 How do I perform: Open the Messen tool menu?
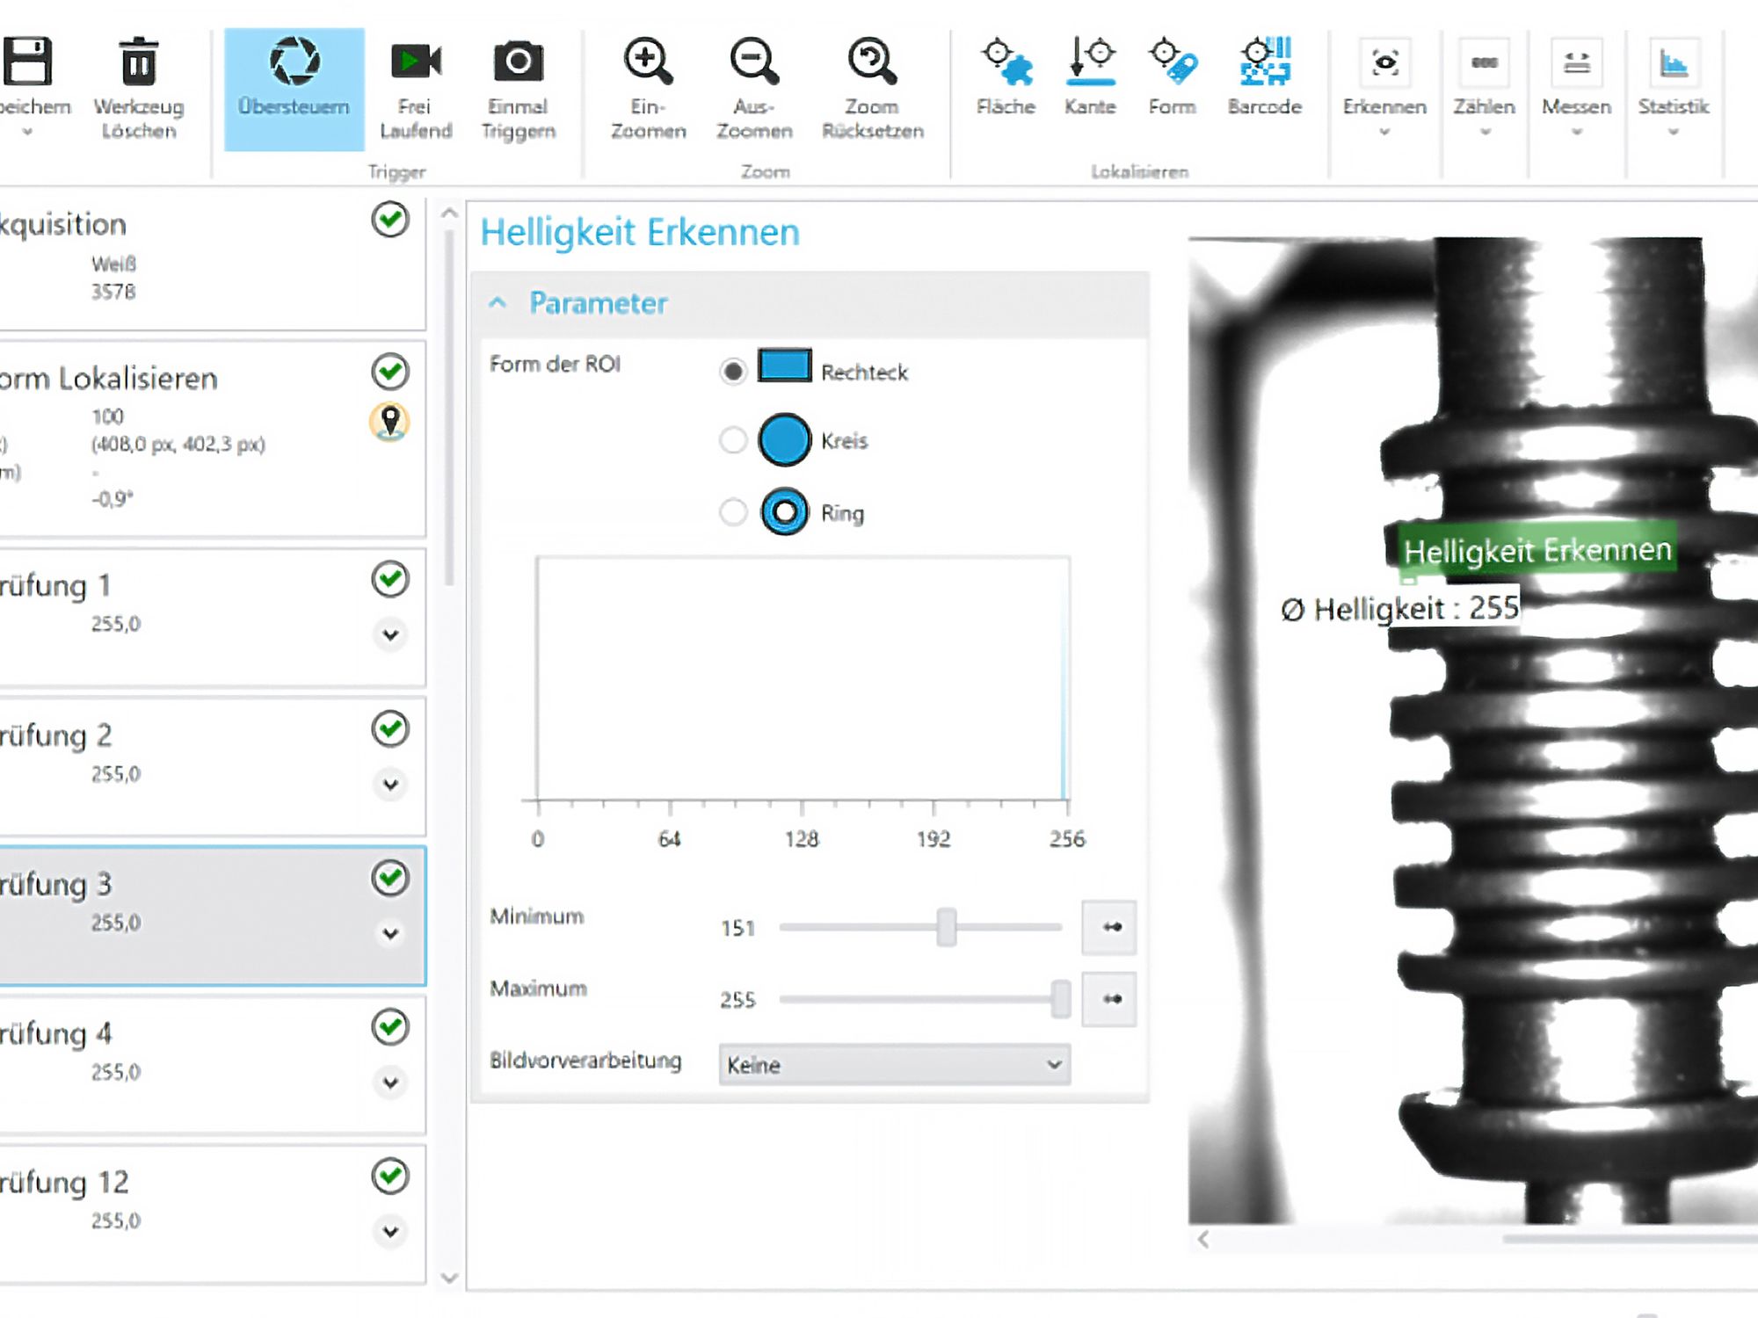coord(1577,88)
